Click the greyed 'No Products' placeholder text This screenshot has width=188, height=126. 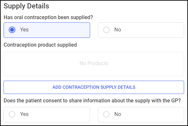tap(94, 63)
